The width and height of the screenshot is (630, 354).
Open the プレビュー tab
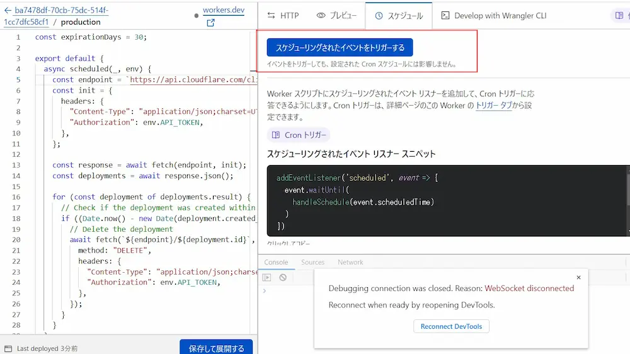point(336,16)
